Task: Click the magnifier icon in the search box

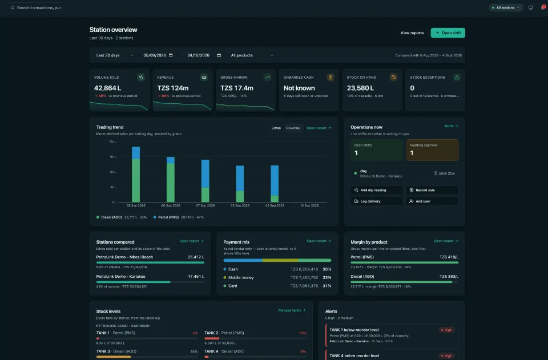Action: (x=12, y=7)
